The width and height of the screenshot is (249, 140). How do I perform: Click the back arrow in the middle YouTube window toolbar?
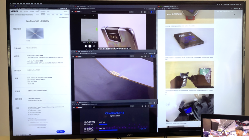[72, 54]
